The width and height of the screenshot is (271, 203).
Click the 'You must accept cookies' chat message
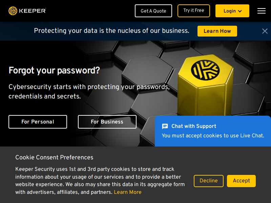pyautogui.click(x=213, y=136)
